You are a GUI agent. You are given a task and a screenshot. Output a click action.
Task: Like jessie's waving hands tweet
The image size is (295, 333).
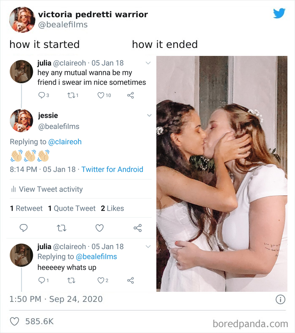[x=99, y=228]
